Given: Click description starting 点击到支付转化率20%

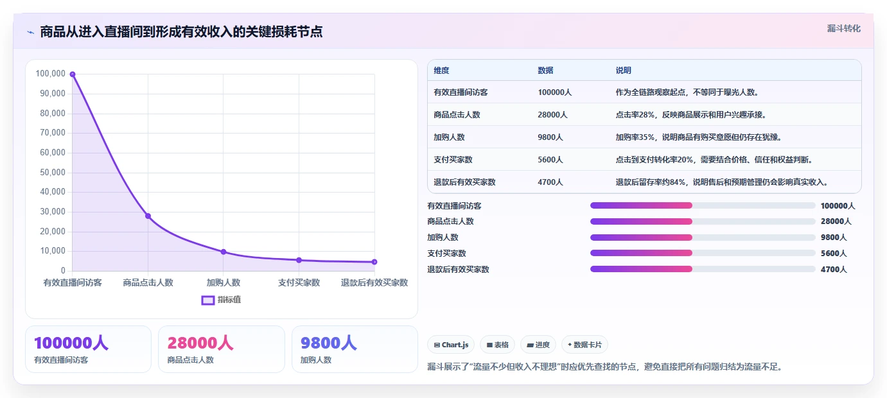Looking at the screenshot, I should pos(714,160).
